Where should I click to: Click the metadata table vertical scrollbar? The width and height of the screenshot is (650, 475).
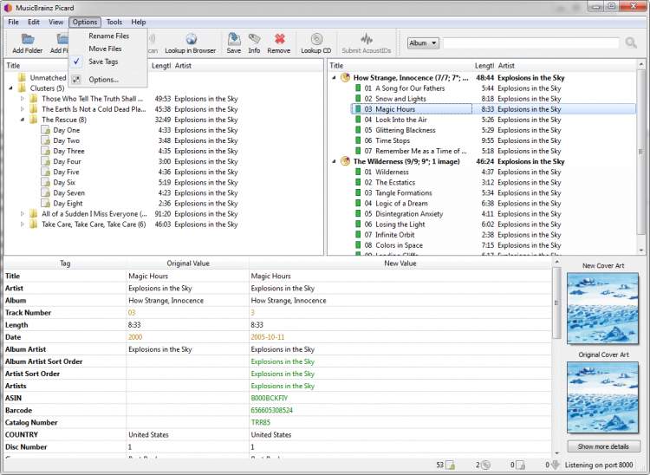[556, 303]
